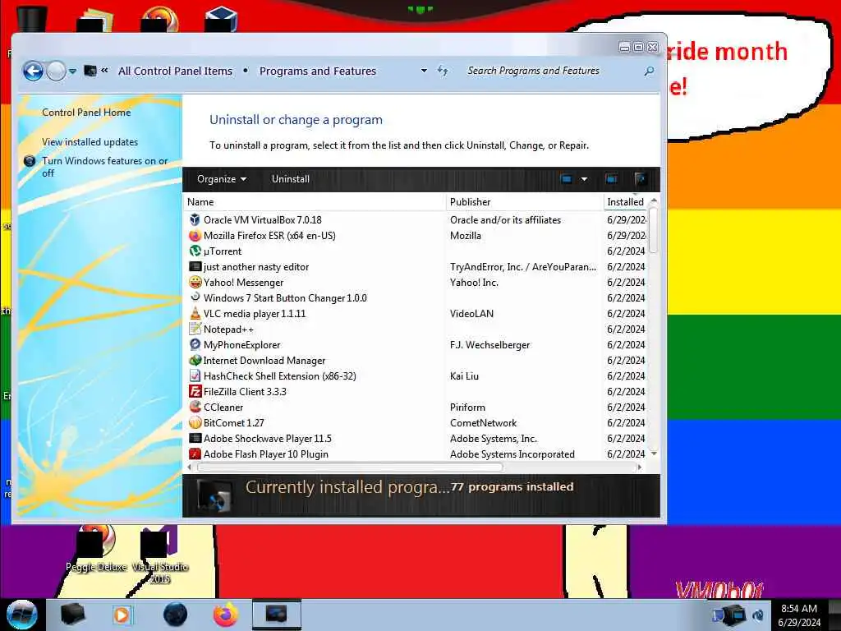Click the Uninstall toolbar button
This screenshot has height=631, width=841.
tap(290, 179)
